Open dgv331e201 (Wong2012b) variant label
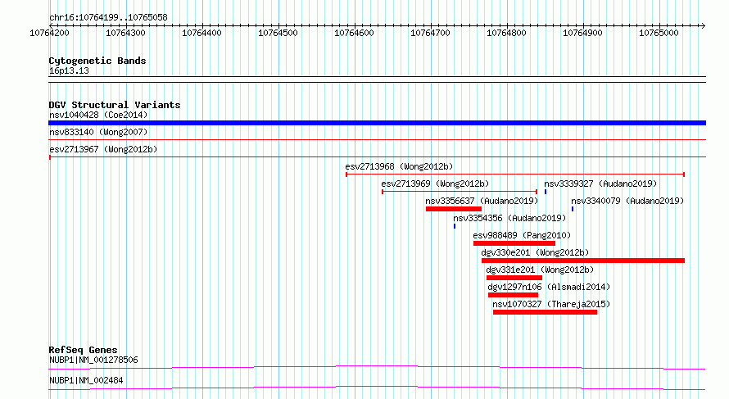The image size is (729, 399). point(540,270)
